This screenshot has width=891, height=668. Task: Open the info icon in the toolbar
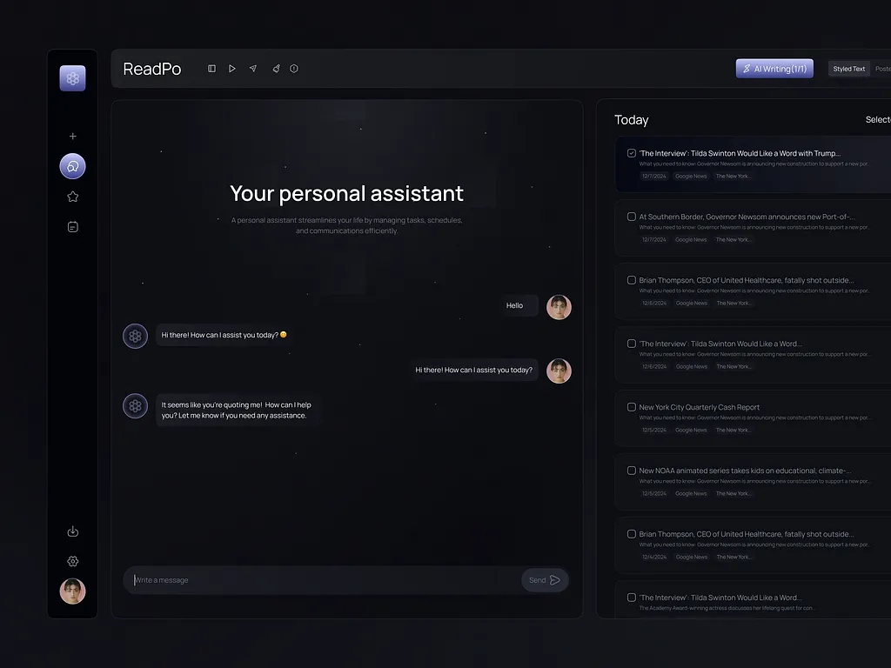pyautogui.click(x=294, y=68)
